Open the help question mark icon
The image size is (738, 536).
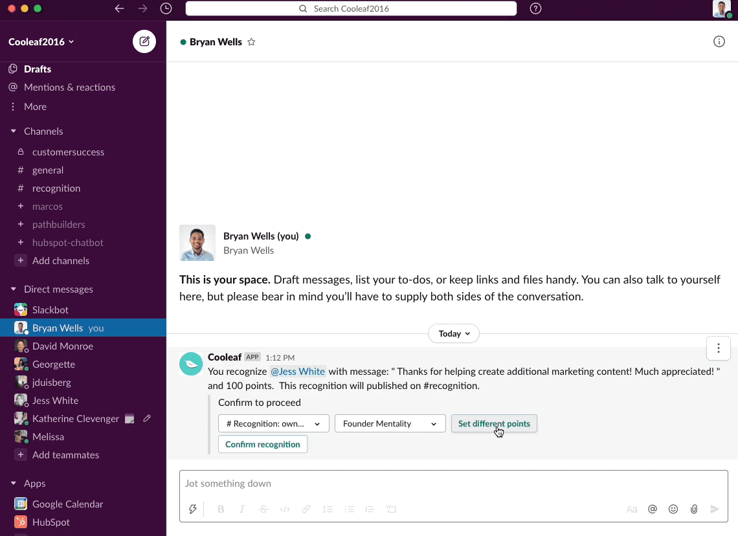point(535,8)
